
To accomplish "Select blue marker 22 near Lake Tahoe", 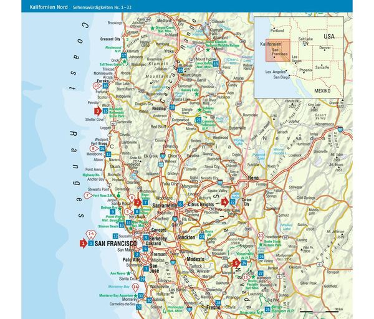I will (x=233, y=202).
